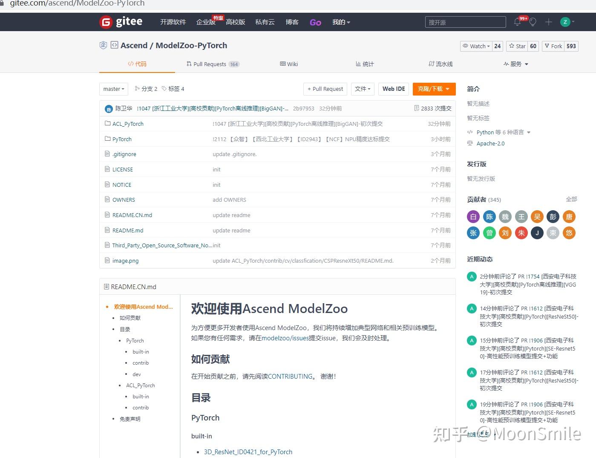Expand the 克隆/下载 dropdown
The height and width of the screenshot is (458, 596).
click(x=434, y=89)
